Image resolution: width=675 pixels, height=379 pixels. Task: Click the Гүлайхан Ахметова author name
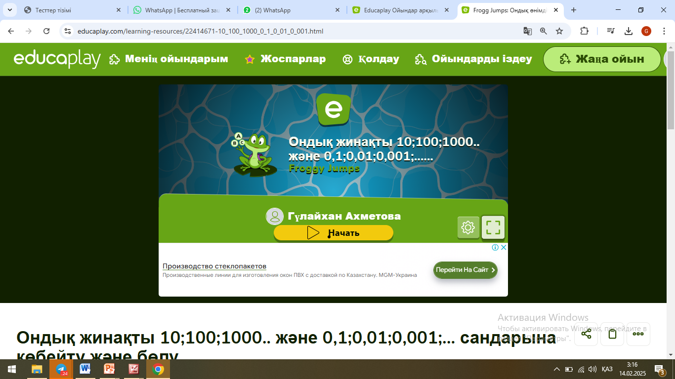[x=344, y=216]
